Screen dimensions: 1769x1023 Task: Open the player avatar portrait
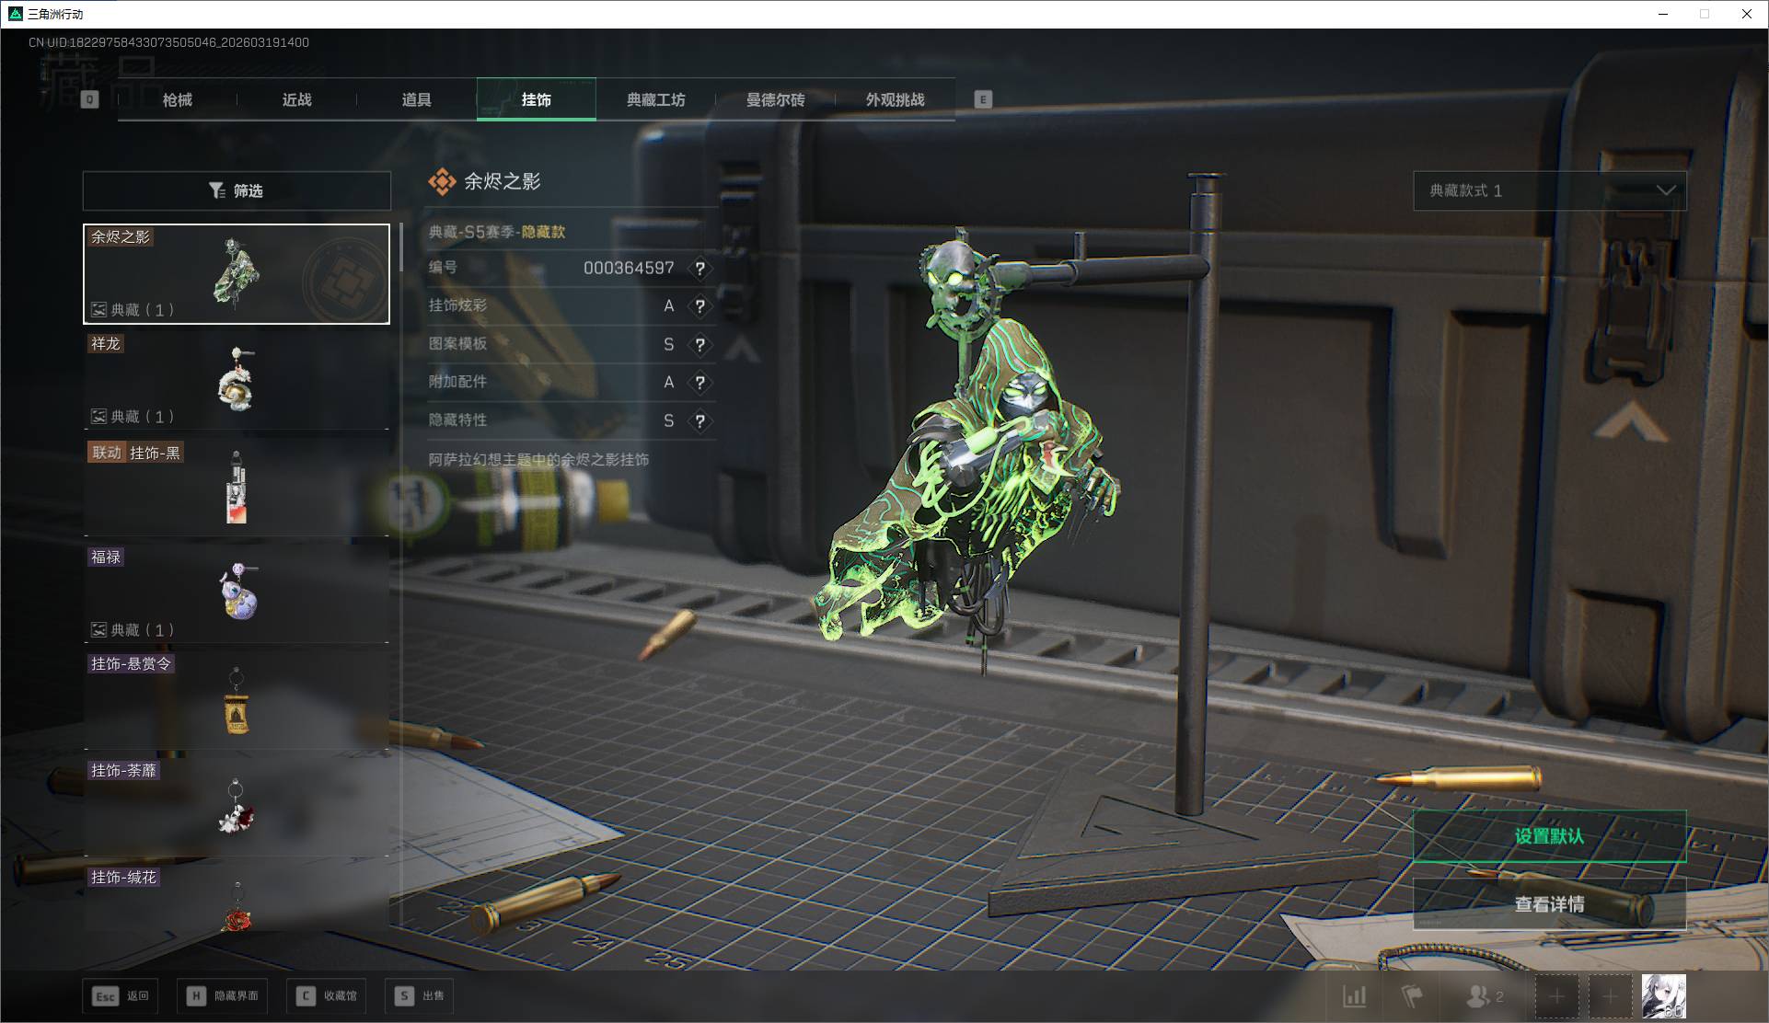(1664, 996)
